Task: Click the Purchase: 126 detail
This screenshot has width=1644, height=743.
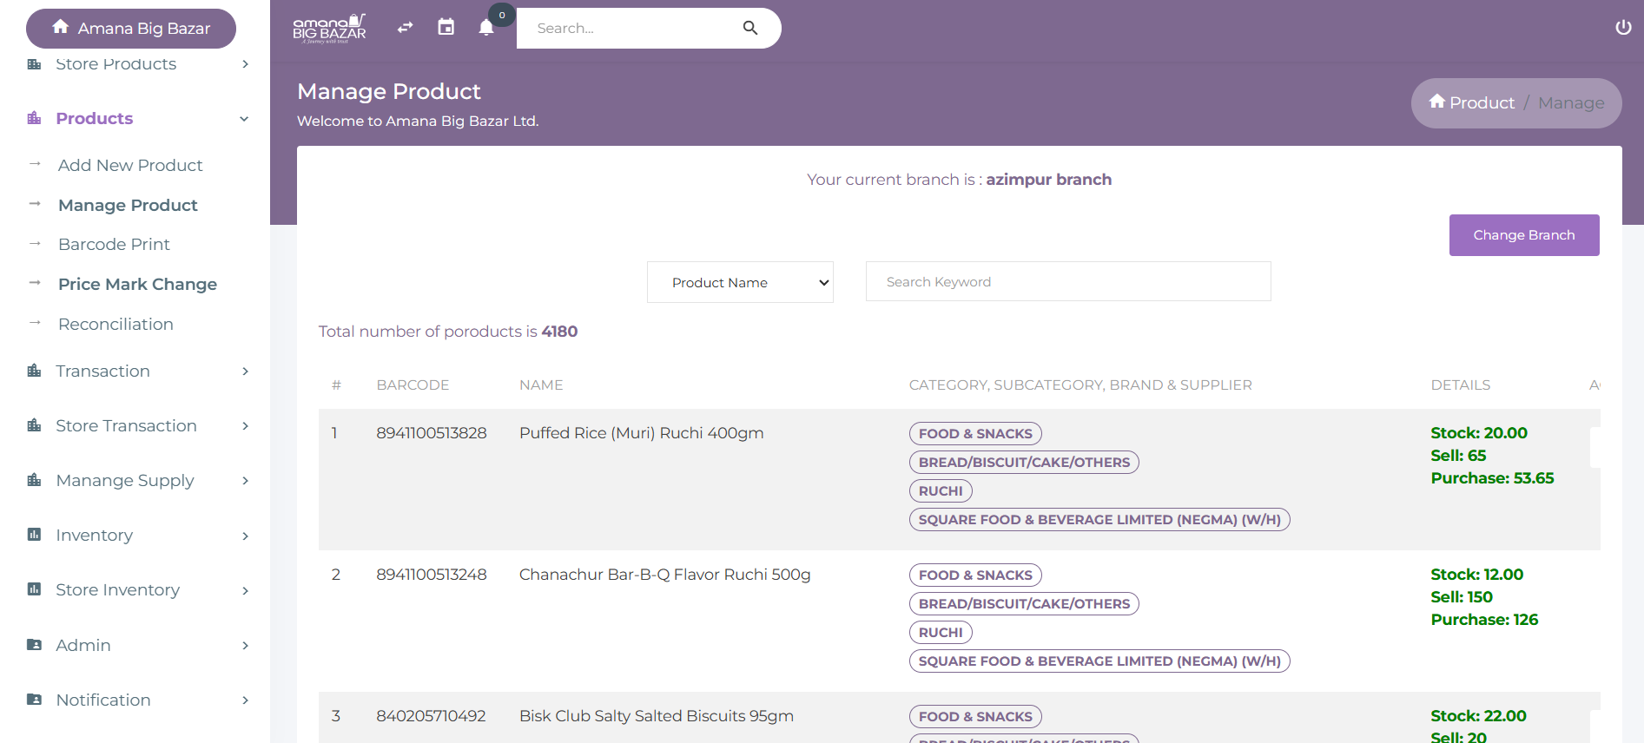Action: tap(1484, 619)
